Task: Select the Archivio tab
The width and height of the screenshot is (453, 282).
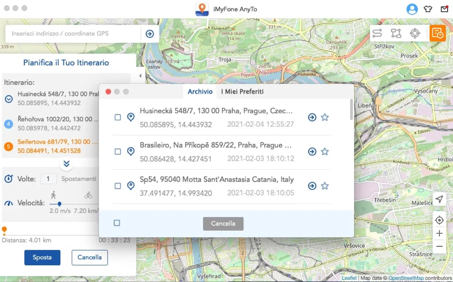Action: (200, 91)
